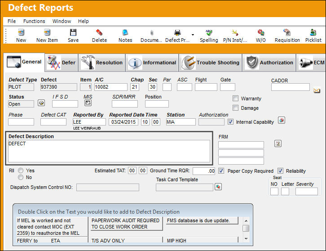Viewport: 326px width, 251px height.
Task: Open the Trouble Shooting tab
Action: pos(211,63)
